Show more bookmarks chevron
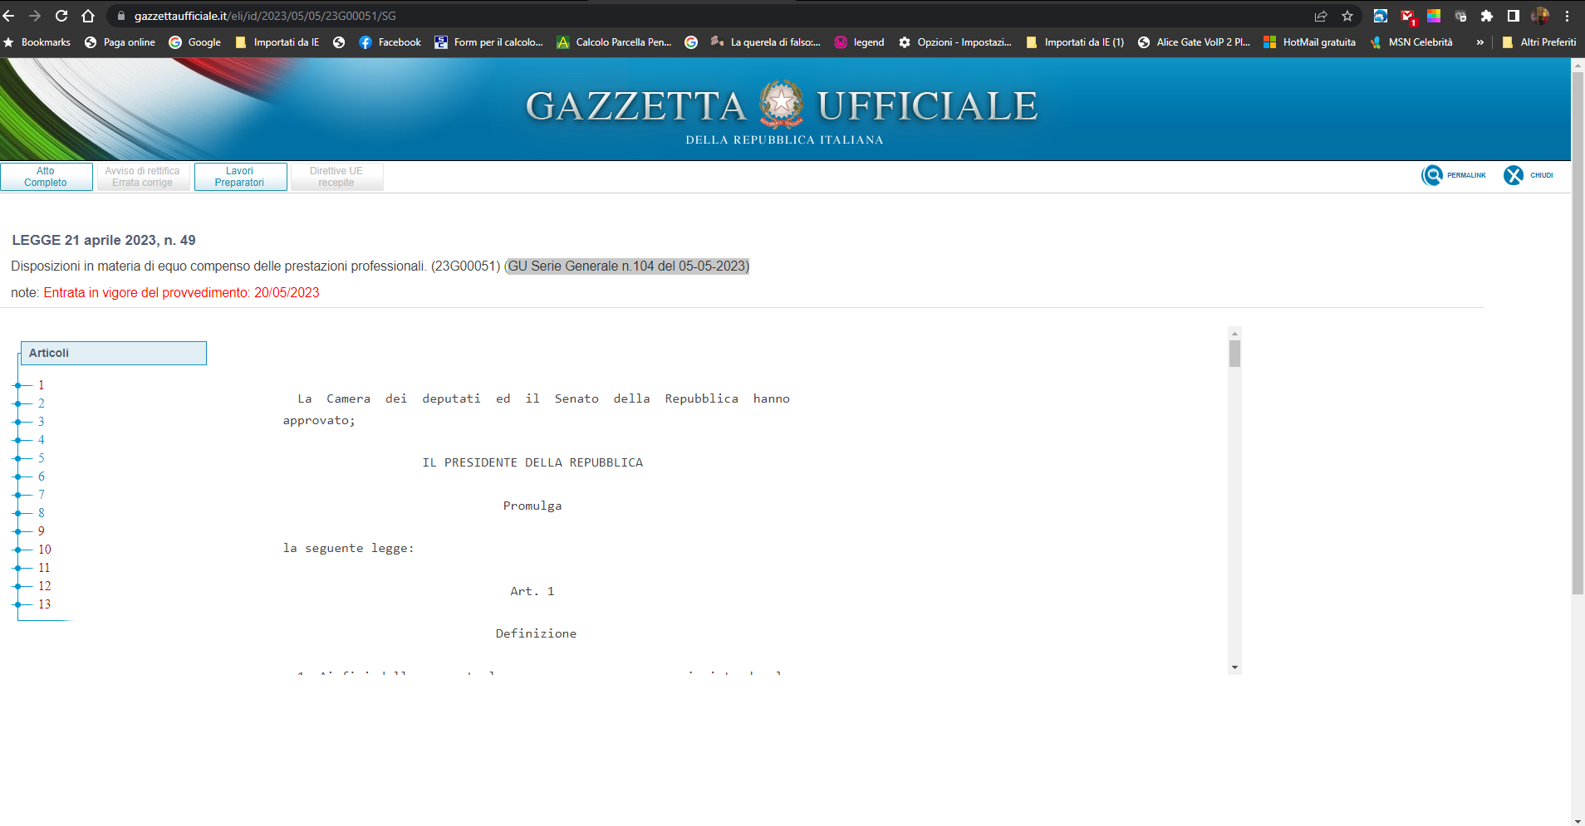Screen dimensions: 1585x826 tap(1479, 42)
